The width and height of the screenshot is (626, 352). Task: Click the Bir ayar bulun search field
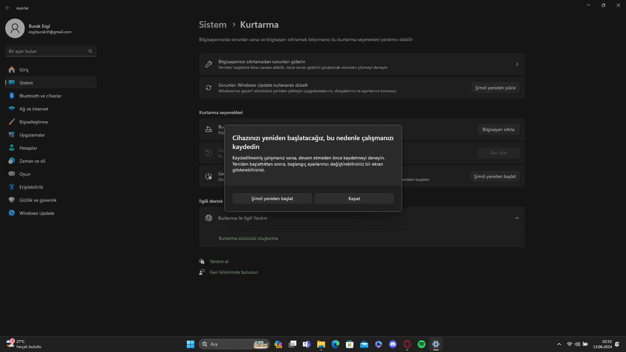click(x=46, y=51)
